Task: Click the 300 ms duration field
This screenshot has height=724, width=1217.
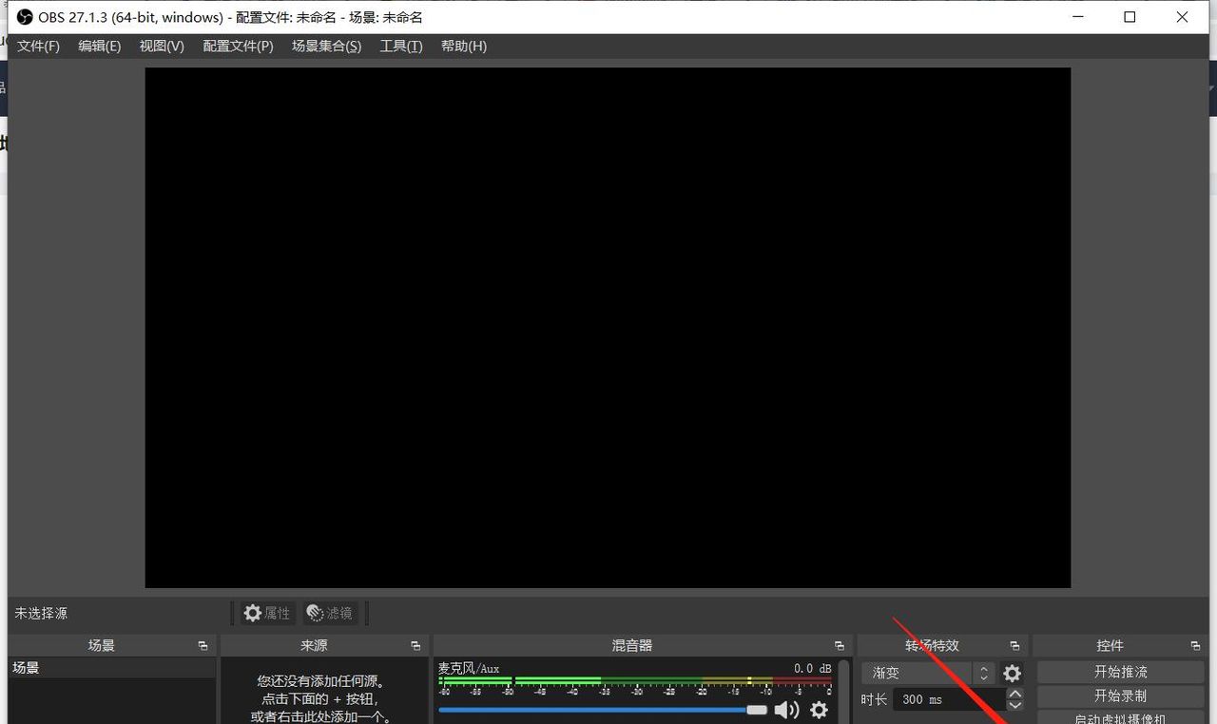Action: tap(949, 699)
